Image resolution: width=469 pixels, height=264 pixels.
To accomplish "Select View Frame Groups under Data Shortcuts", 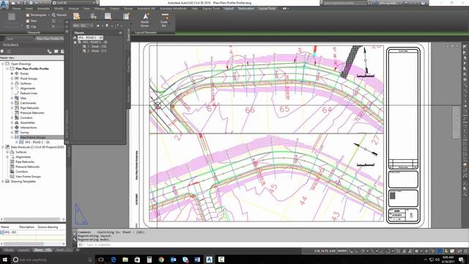I will (x=28, y=177).
